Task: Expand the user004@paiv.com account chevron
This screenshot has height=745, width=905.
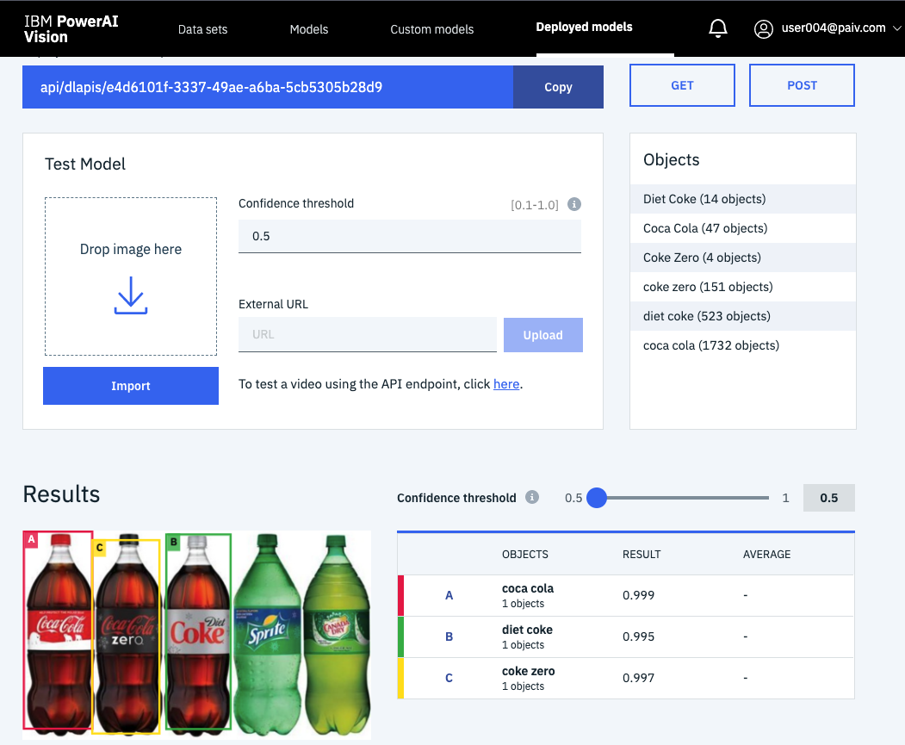Action: point(897,28)
